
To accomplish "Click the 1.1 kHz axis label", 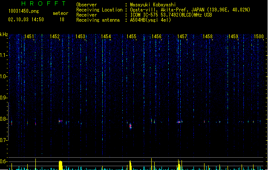I will coord(4,55).
